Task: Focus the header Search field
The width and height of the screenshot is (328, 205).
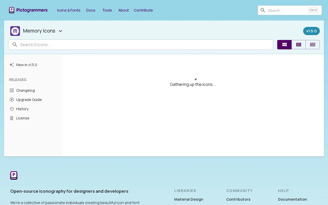Action: [x=290, y=10]
